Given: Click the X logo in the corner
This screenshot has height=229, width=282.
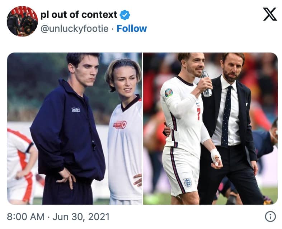Looking at the screenshot, I should pyautogui.click(x=269, y=14).
